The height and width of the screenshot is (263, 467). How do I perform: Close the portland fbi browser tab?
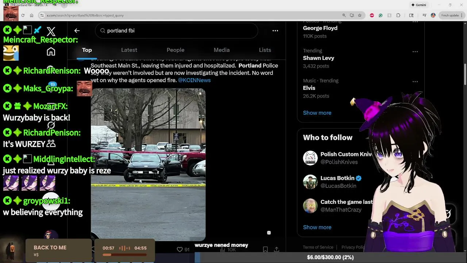55,5
